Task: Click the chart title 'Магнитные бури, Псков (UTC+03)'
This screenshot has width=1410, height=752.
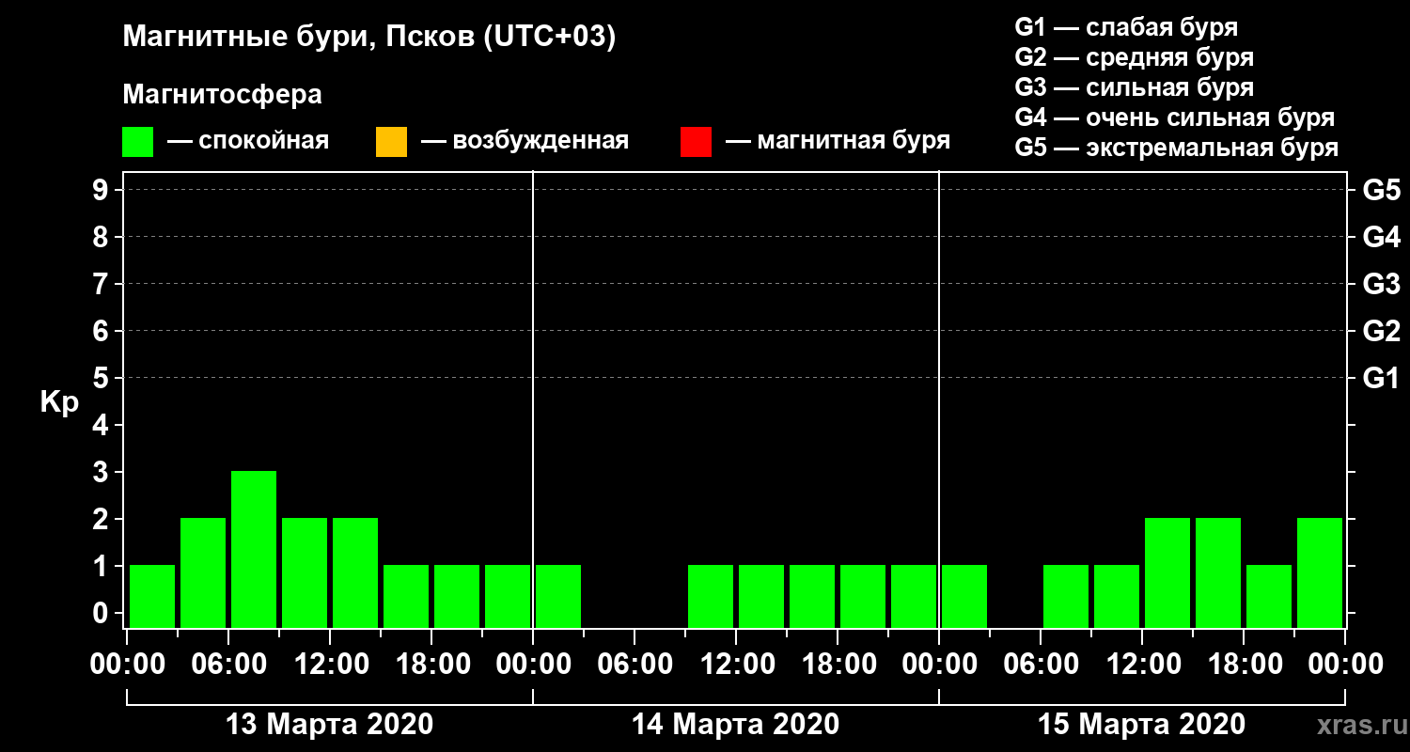Action: pyautogui.click(x=369, y=38)
